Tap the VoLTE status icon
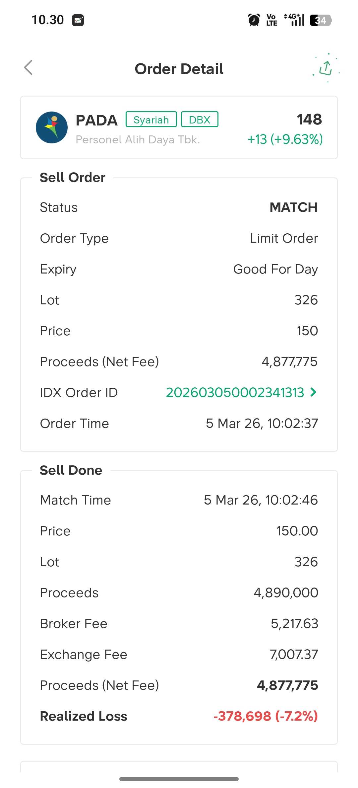The width and height of the screenshot is (358, 788). tap(271, 20)
